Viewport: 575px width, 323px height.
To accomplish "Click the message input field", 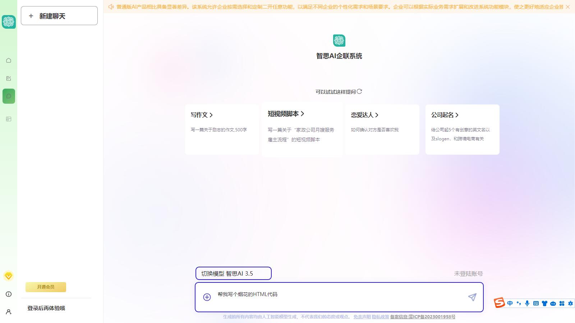I will (339, 297).
